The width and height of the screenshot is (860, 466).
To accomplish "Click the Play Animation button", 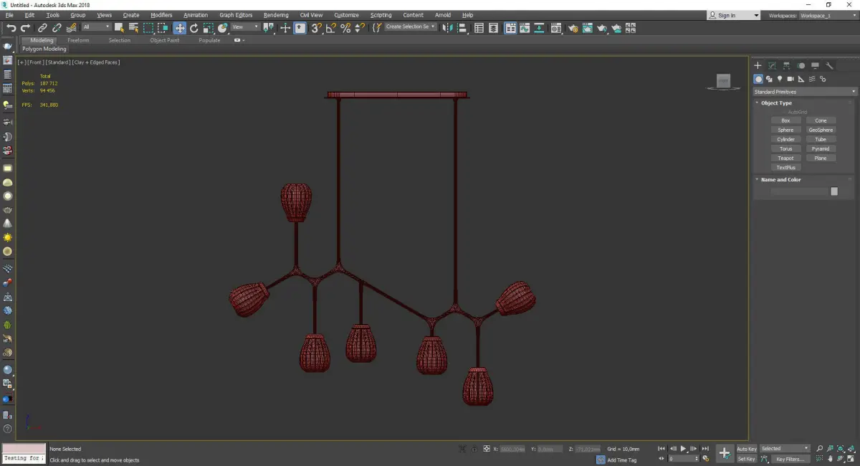I will coord(684,449).
